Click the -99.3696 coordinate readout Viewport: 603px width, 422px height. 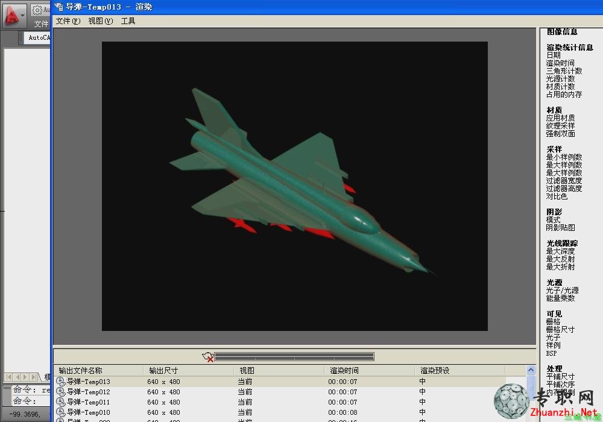24,414
